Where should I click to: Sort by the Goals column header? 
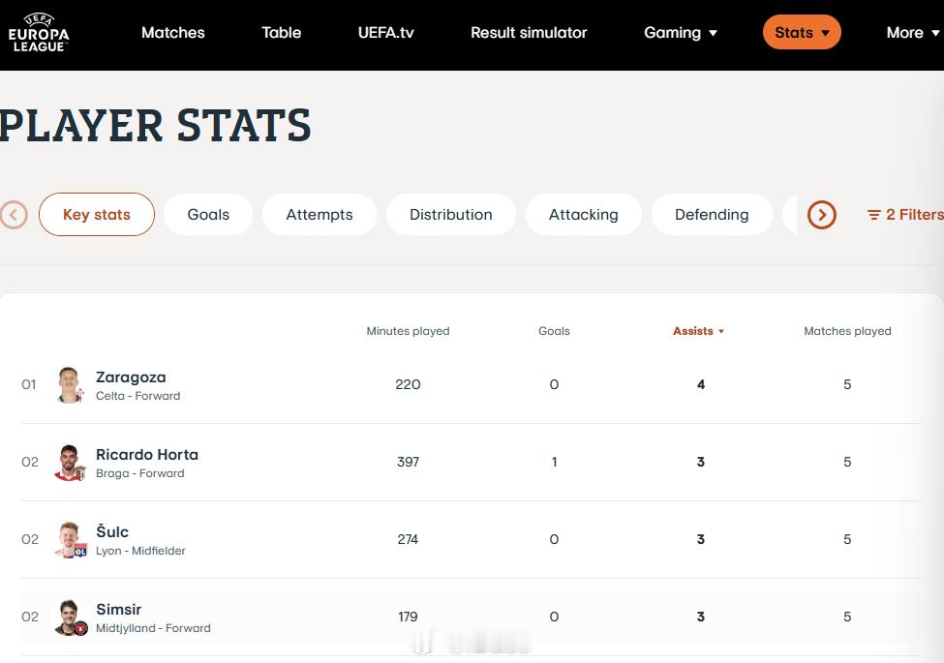coord(554,331)
